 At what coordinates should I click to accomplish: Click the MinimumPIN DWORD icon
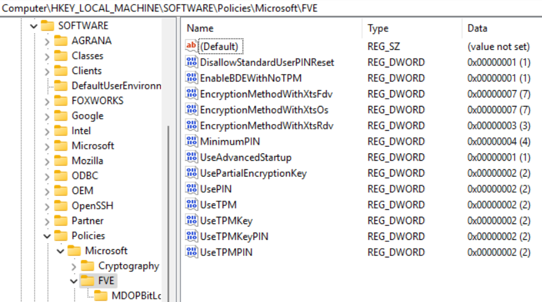point(191,141)
